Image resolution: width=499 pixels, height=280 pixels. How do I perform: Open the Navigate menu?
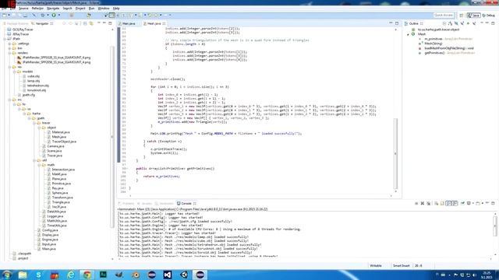53,9
